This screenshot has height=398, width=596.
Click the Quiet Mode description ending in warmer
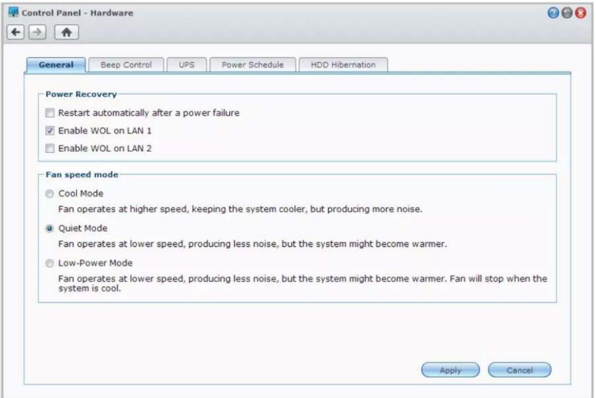(x=252, y=244)
